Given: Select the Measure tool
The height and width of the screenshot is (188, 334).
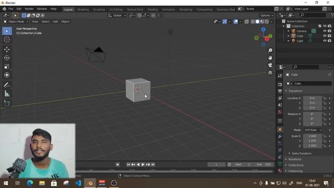Looking at the screenshot, I should 7,93.
